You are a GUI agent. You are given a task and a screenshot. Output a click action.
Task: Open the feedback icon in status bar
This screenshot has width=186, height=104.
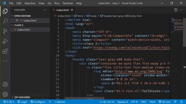pos(175,102)
